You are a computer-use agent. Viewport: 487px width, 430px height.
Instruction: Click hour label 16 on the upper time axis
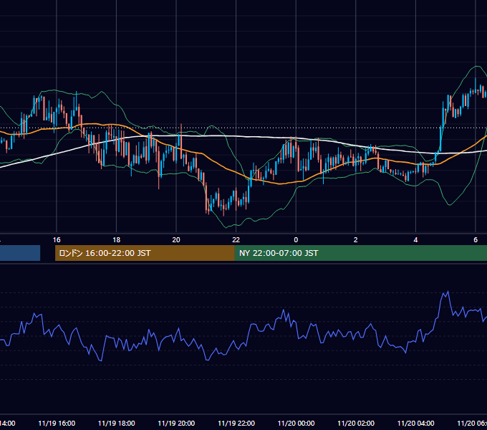[x=57, y=240]
